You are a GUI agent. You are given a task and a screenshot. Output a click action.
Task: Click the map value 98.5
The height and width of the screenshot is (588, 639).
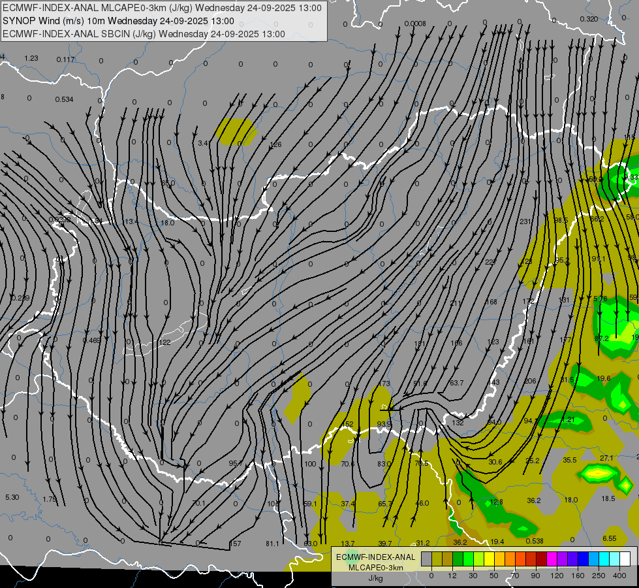(x=561, y=220)
